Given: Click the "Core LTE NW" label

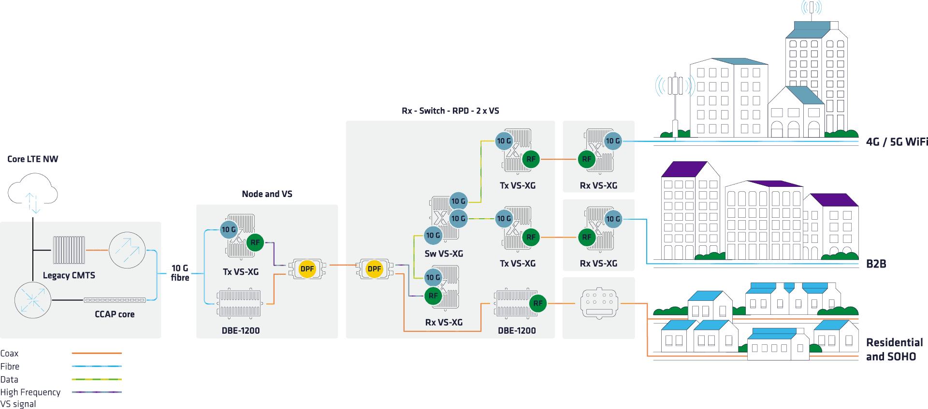Looking at the screenshot, I should click(x=33, y=159).
